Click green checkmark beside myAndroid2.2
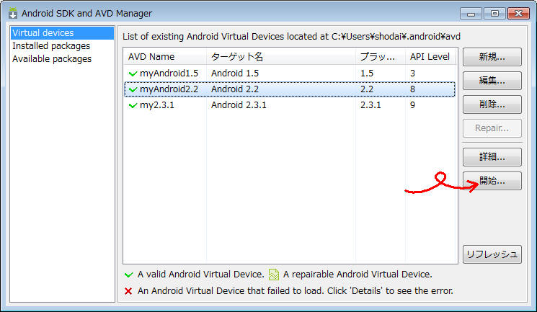This screenshot has width=537, height=312. tap(133, 89)
